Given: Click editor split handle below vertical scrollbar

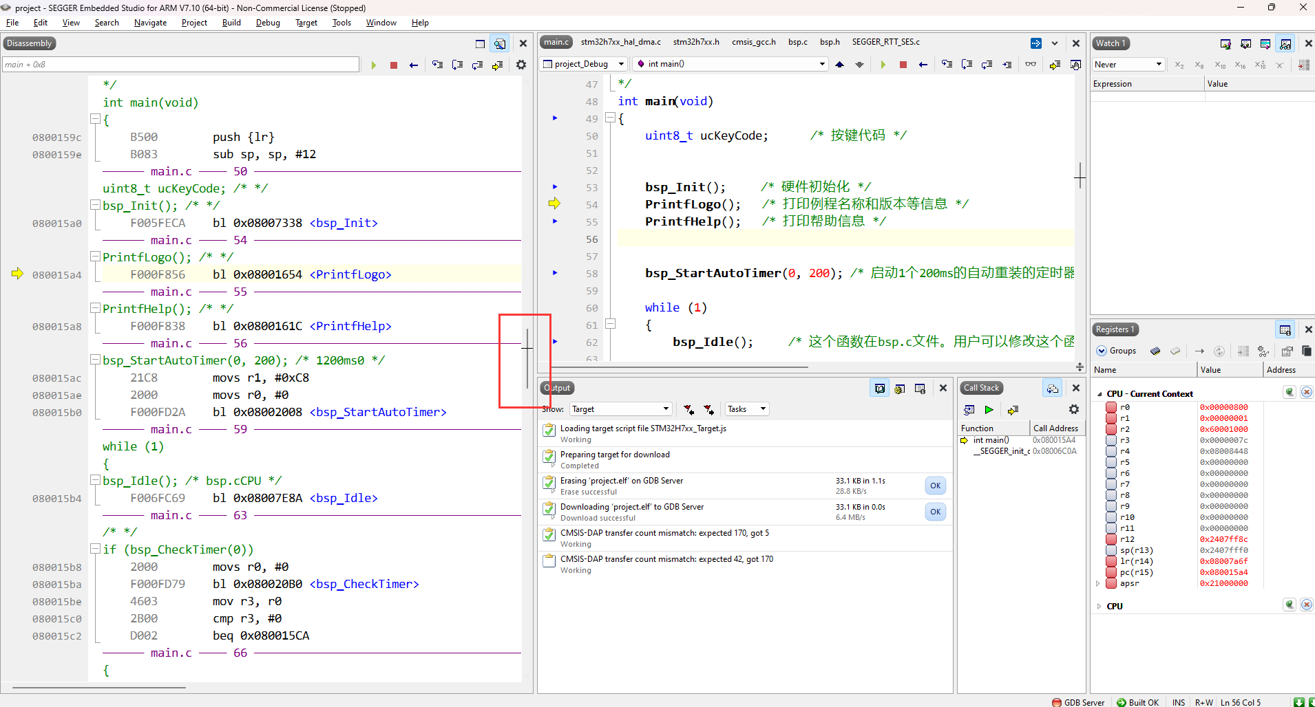Looking at the screenshot, I should [1080, 367].
